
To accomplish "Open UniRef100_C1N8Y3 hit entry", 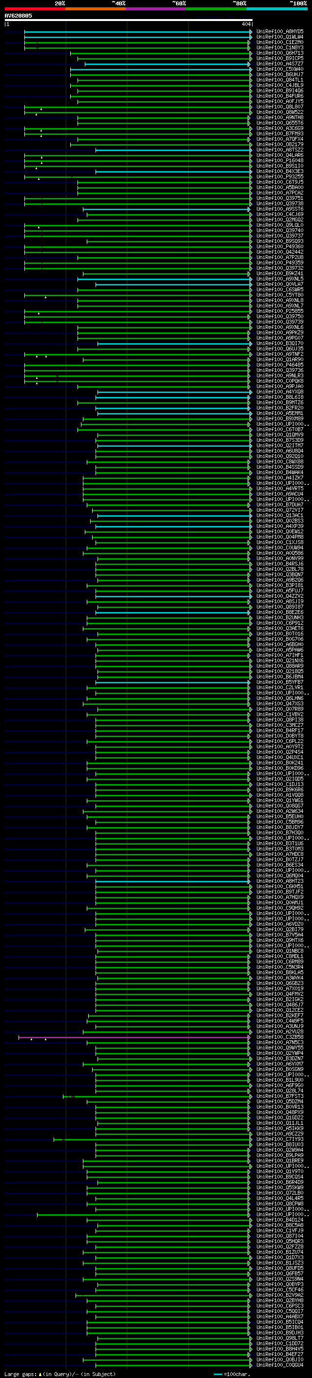I will pos(279,47).
